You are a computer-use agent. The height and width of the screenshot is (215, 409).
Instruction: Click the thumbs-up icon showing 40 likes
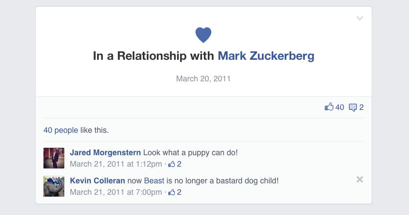[x=329, y=107]
